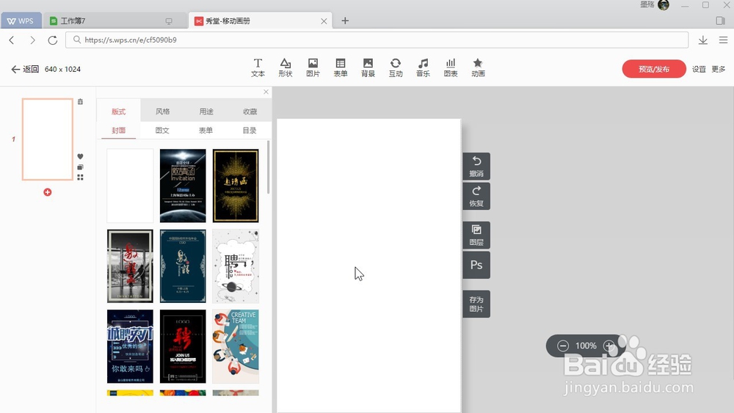The width and height of the screenshot is (734, 413).
Task: Click the Ps button
Action: (476, 265)
